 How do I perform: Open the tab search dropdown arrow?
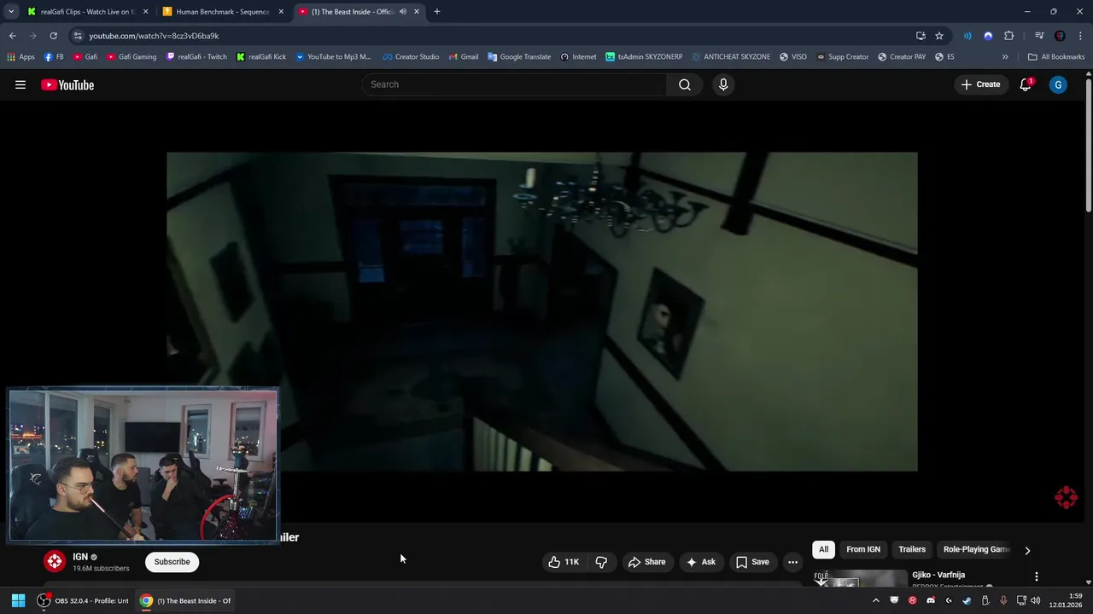pyautogui.click(x=11, y=12)
